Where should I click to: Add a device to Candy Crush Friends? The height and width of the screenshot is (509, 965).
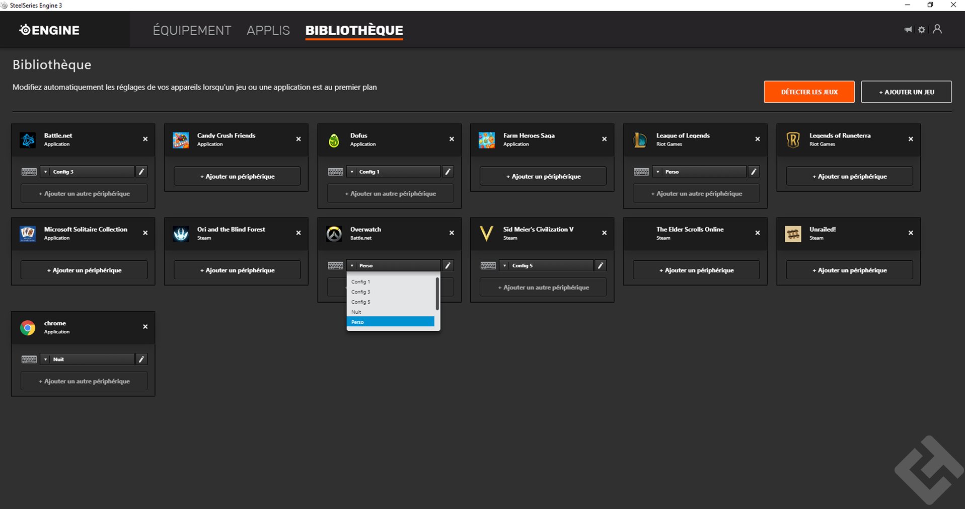pos(237,176)
